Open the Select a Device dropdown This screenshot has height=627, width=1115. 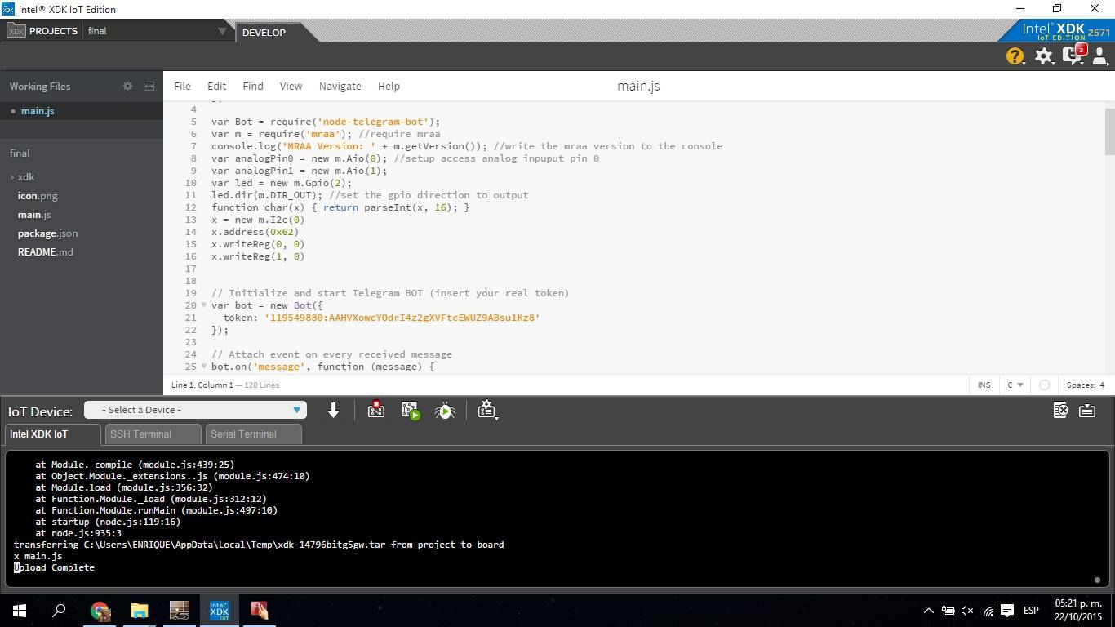(x=194, y=409)
